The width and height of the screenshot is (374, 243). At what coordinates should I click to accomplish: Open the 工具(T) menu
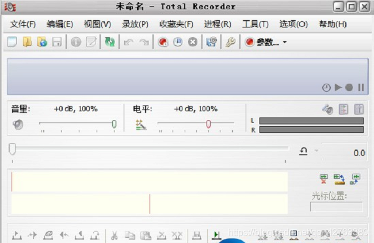pos(255,24)
